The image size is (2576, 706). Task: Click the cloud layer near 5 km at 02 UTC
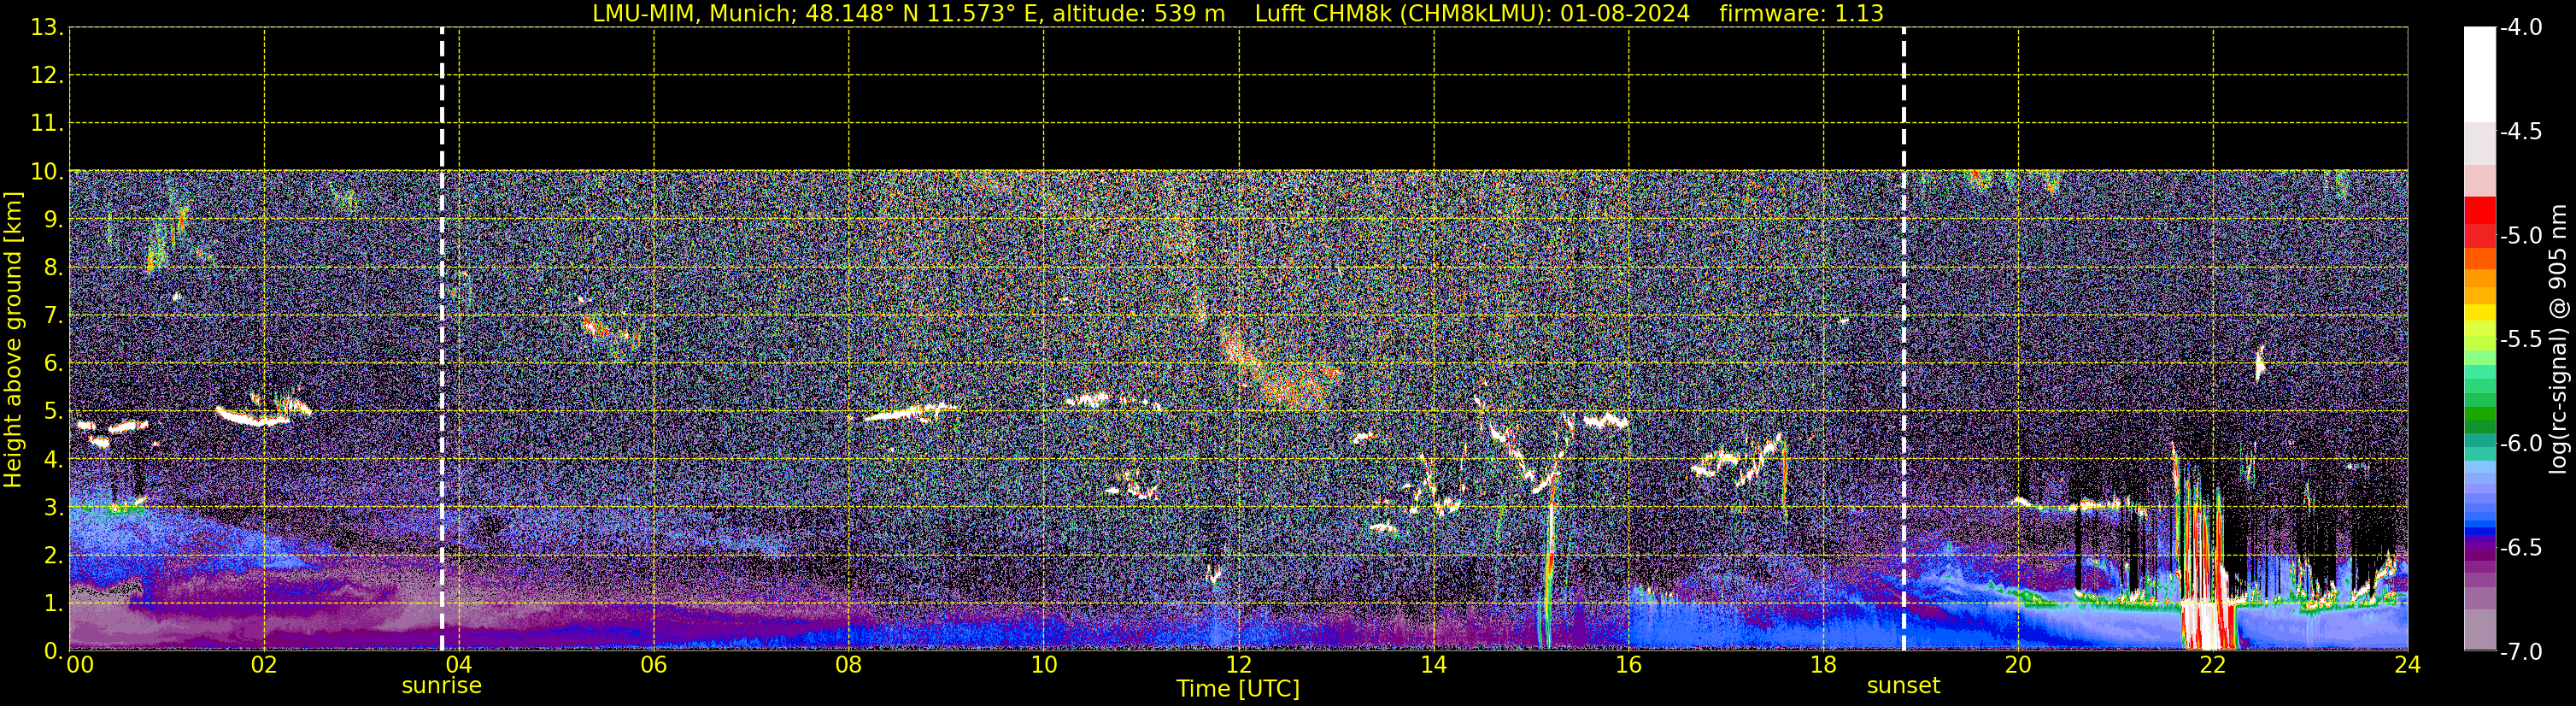pyautogui.click(x=262, y=413)
